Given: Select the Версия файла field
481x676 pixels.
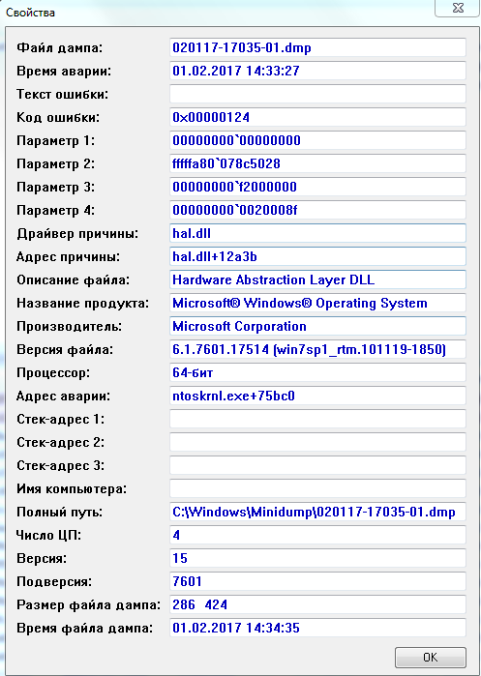Looking at the screenshot, I should click(x=318, y=349).
